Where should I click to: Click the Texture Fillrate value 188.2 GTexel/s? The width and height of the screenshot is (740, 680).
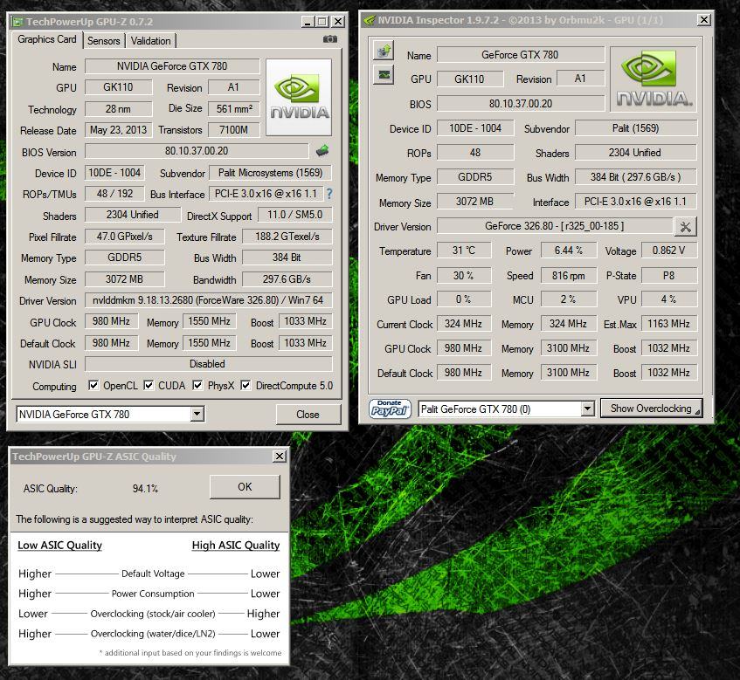[287, 237]
